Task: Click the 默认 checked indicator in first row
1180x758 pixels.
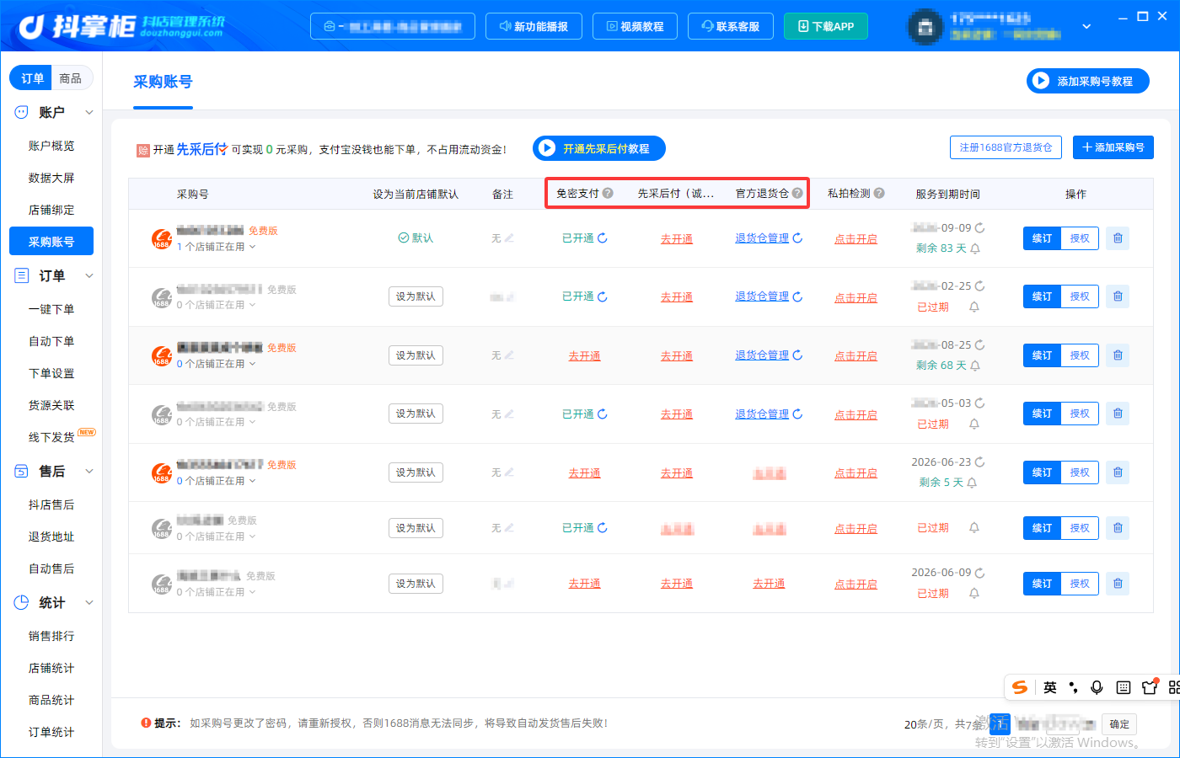Action: 416,238
